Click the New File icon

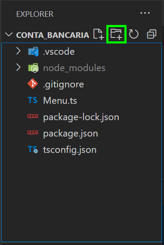(x=99, y=34)
